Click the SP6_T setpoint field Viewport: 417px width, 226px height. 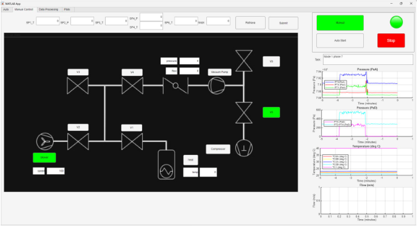186,21
